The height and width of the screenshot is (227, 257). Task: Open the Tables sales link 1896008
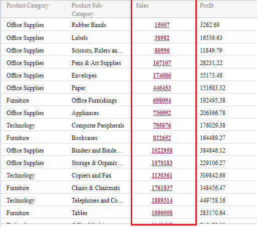162,213
